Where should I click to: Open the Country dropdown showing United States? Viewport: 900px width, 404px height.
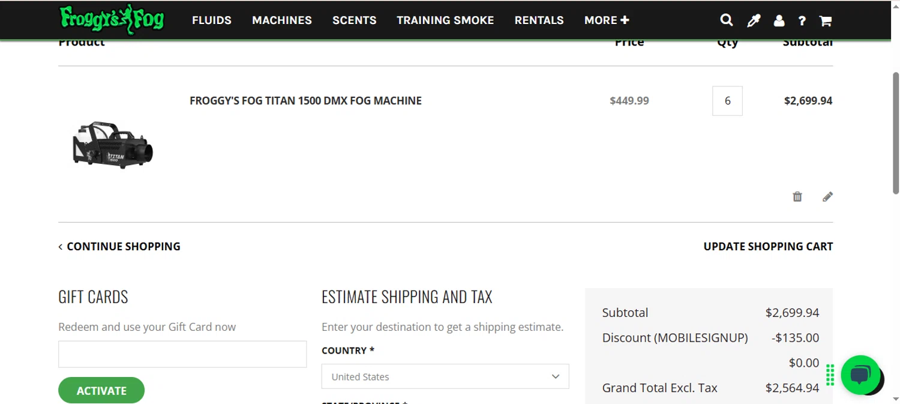(445, 376)
